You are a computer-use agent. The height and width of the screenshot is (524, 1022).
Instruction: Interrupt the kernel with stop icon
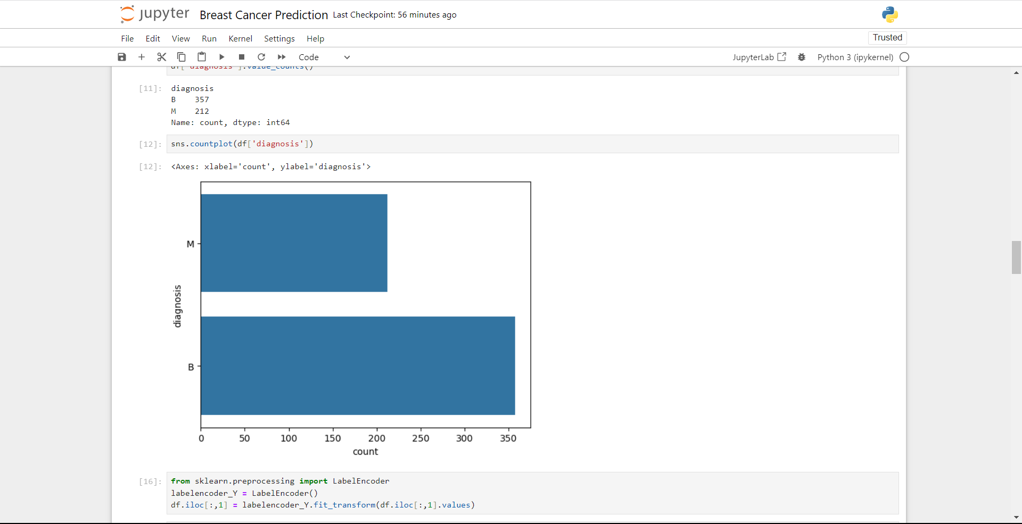coord(241,57)
